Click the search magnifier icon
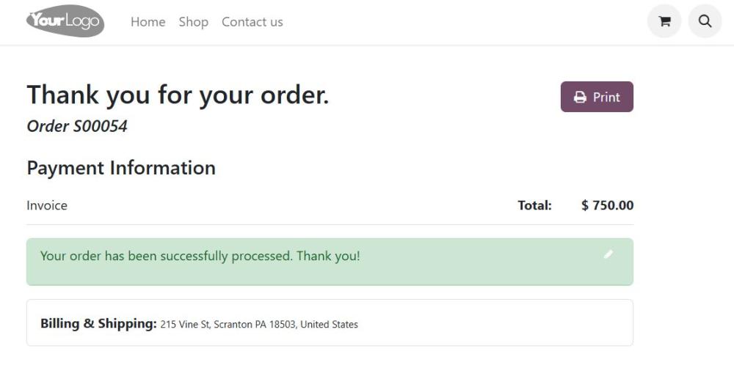The width and height of the screenshot is (734, 379). pyautogui.click(x=705, y=21)
